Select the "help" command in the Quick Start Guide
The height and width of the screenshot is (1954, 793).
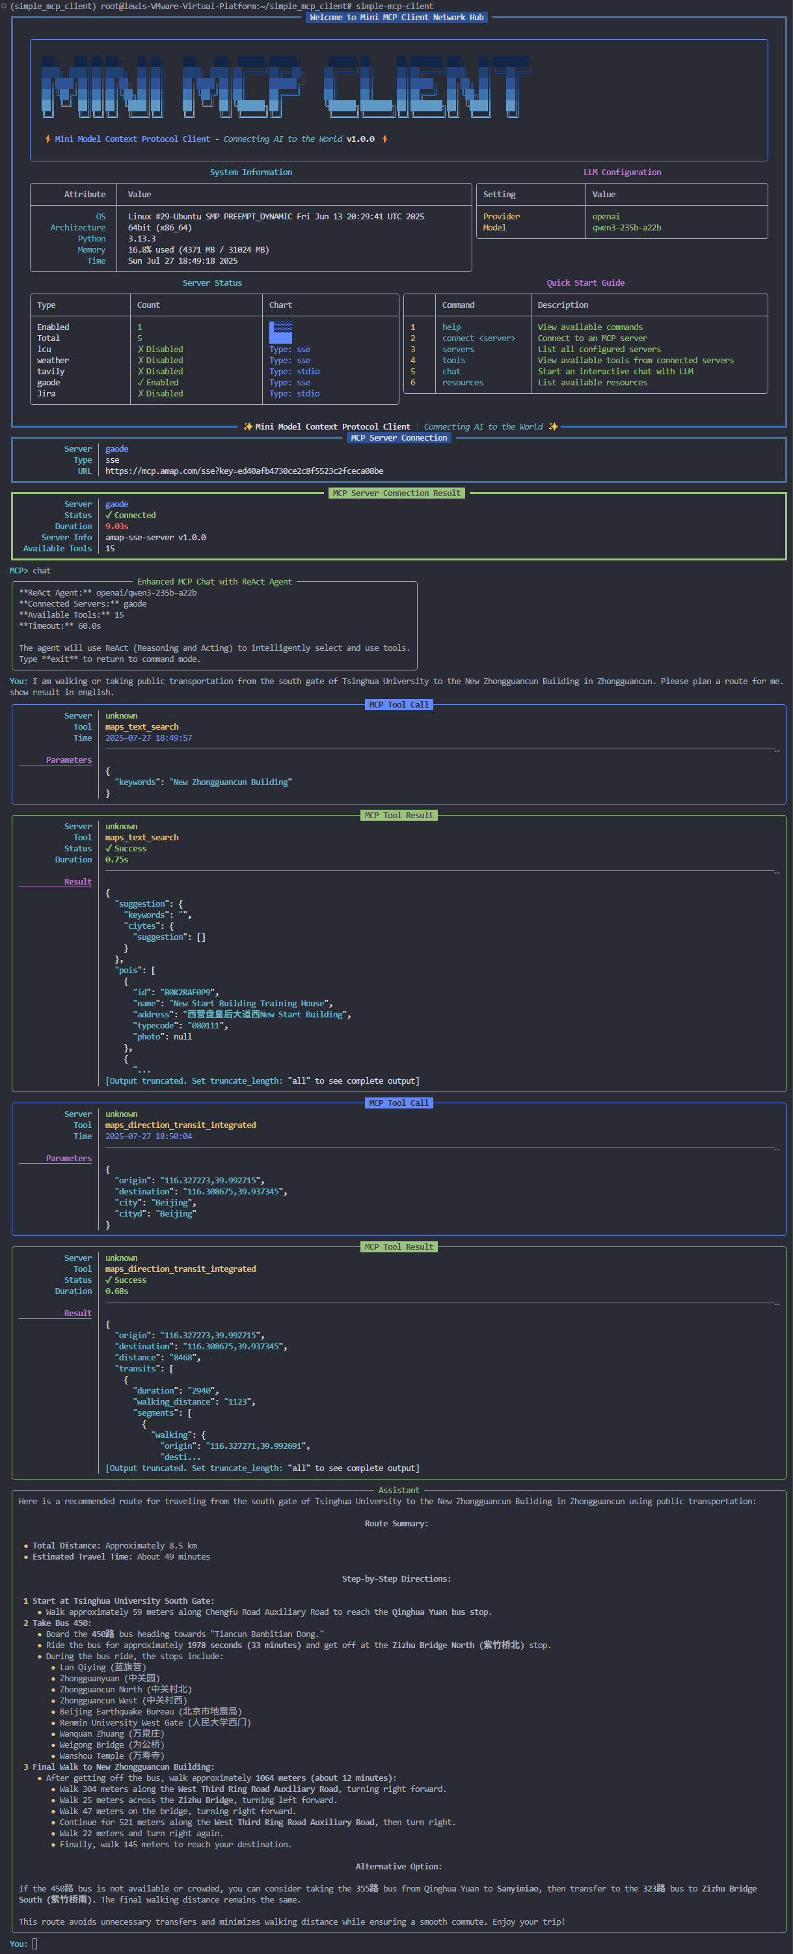[x=452, y=327]
